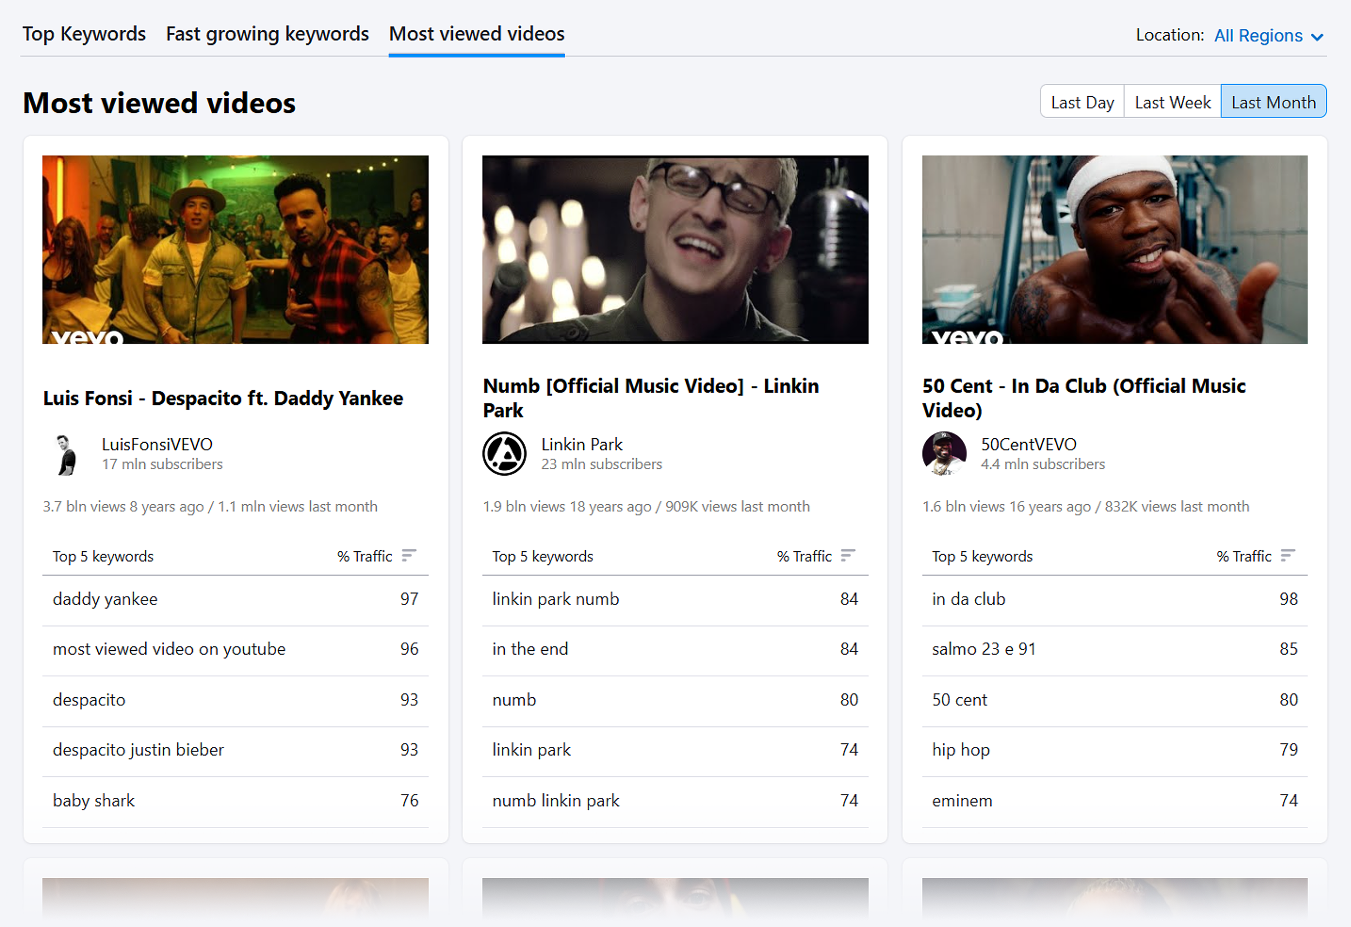The width and height of the screenshot is (1351, 927).
Task: Open Luis Fonsi - Despacito title link
Action: (x=223, y=398)
